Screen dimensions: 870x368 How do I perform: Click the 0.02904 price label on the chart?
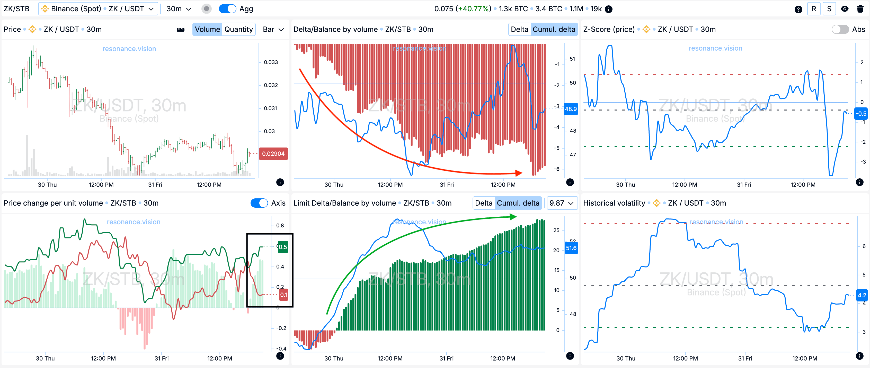click(273, 153)
